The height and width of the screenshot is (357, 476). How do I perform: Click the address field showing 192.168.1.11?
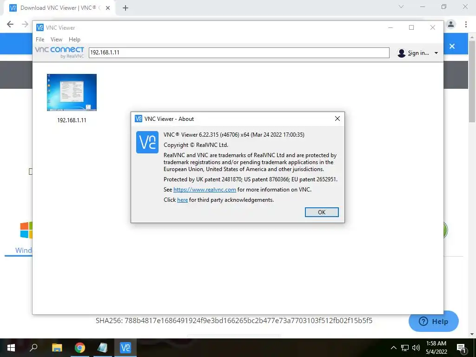(239, 53)
